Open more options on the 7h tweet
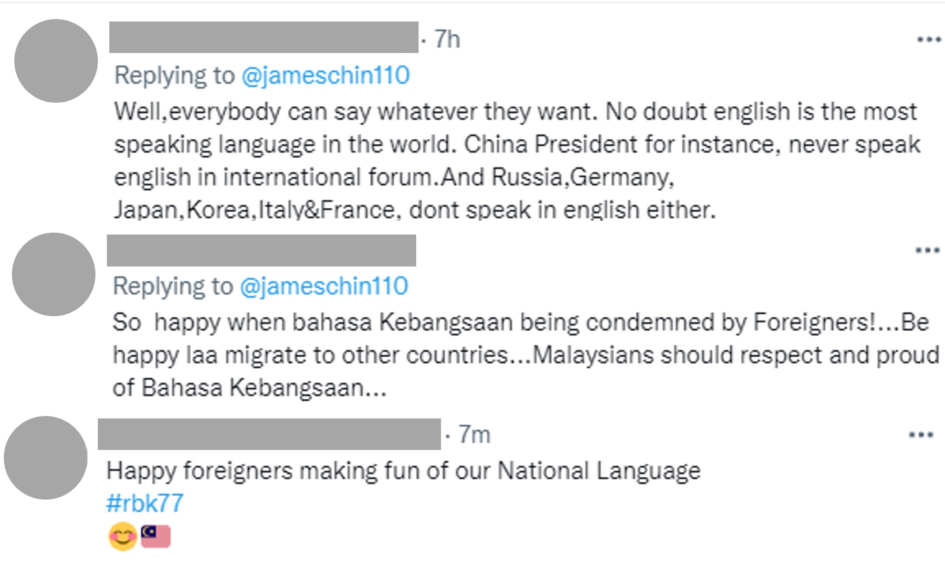Viewport: 945px width, 566px height. pyautogui.click(x=929, y=40)
